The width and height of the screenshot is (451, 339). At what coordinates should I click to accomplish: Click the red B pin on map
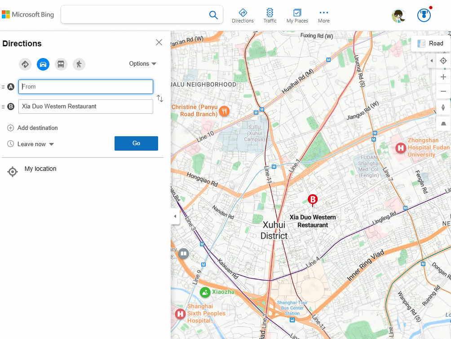click(313, 200)
